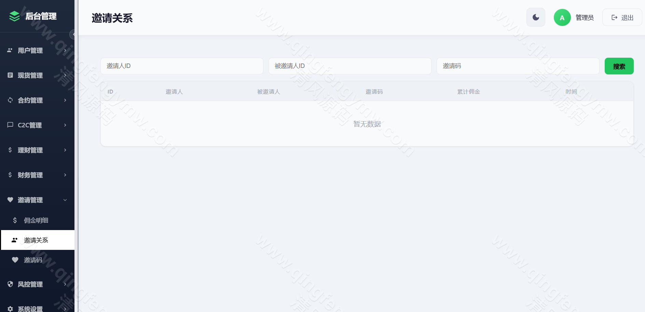The height and width of the screenshot is (312, 645).
Task: Toggle dark mode with the moon button
Action: click(x=536, y=17)
